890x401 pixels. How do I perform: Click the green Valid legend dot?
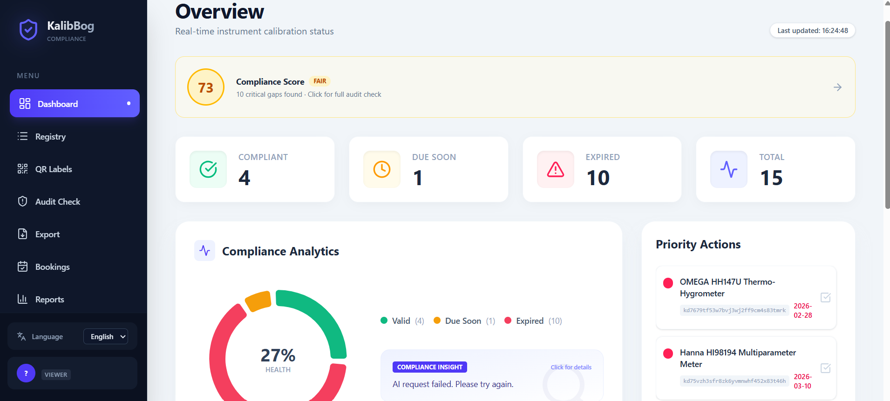(384, 320)
